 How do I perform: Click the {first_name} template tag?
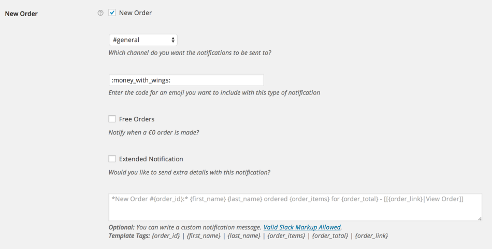pos(203,236)
